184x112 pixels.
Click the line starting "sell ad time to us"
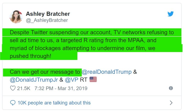point(82,40)
